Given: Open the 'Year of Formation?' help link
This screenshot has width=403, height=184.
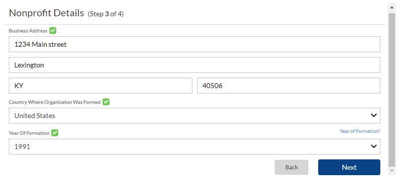Looking at the screenshot, I should [x=360, y=131].
